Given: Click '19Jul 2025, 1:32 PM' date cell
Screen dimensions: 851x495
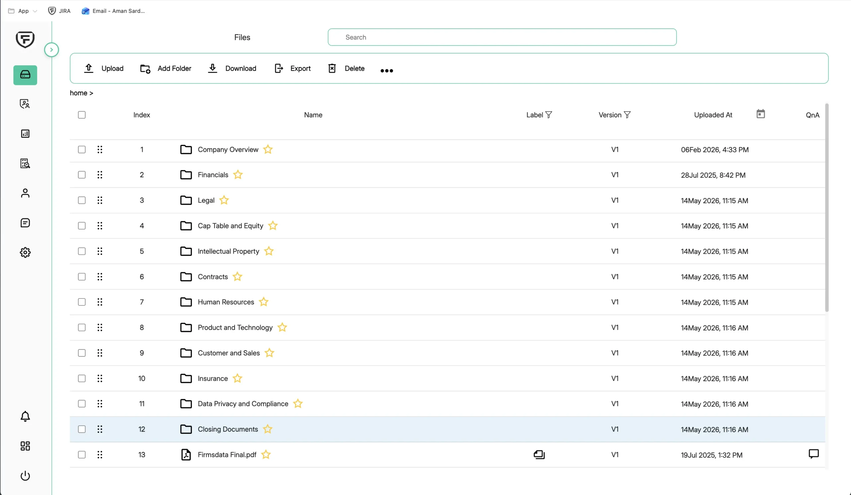Looking at the screenshot, I should pos(711,455).
